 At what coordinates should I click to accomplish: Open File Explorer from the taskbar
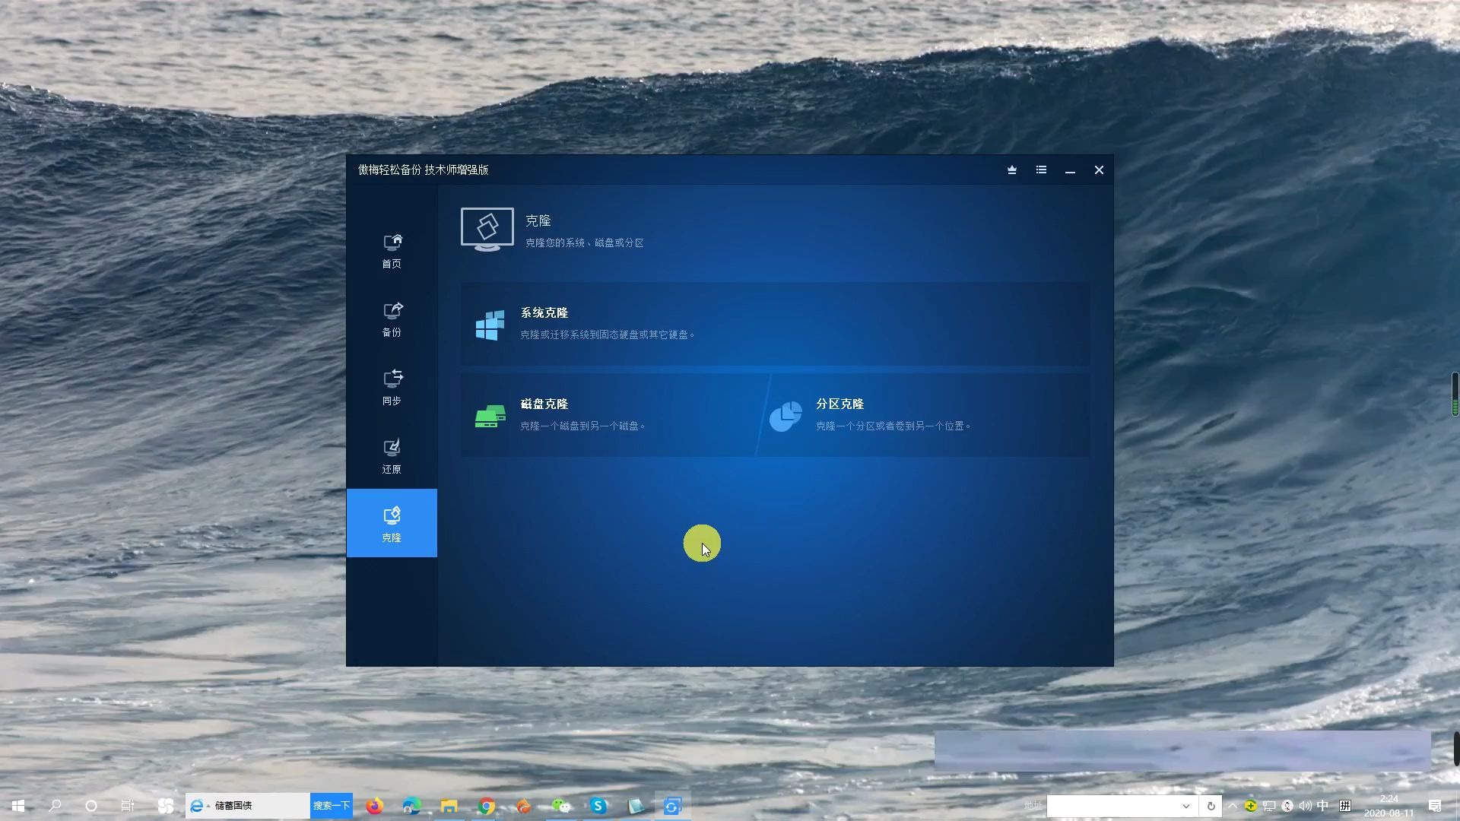pyautogui.click(x=449, y=806)
